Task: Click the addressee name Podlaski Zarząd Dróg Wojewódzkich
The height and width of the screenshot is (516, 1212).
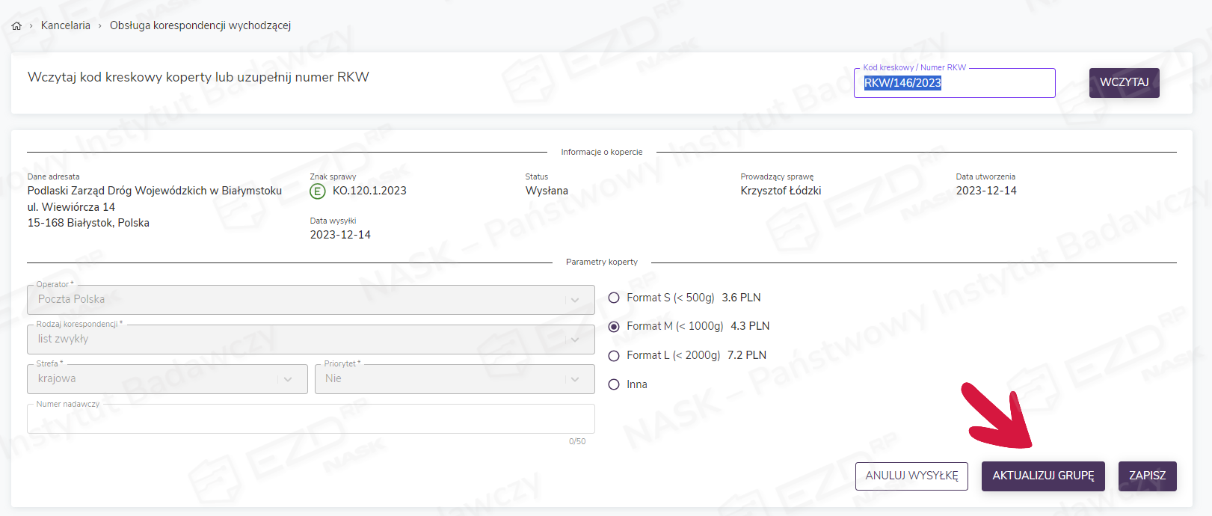Action: [x=155, y=191]
